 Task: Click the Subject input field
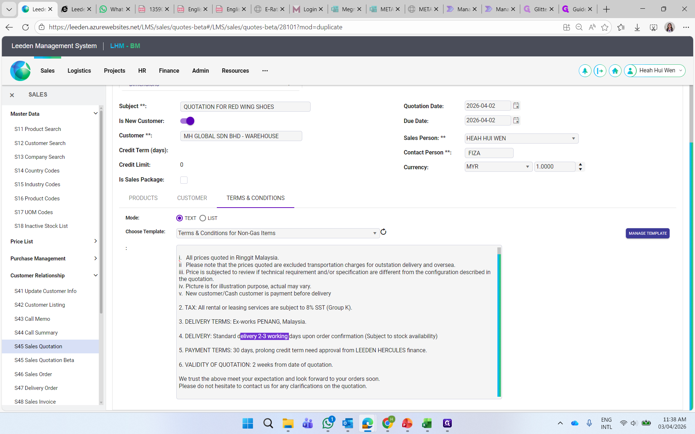tap(245, 107)
